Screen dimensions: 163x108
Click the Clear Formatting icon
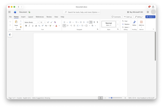(55, 22)
